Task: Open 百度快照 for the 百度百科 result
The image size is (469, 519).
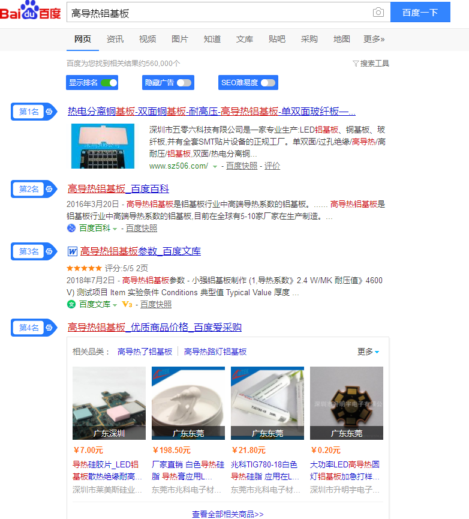Action: [x=142, y=228]
